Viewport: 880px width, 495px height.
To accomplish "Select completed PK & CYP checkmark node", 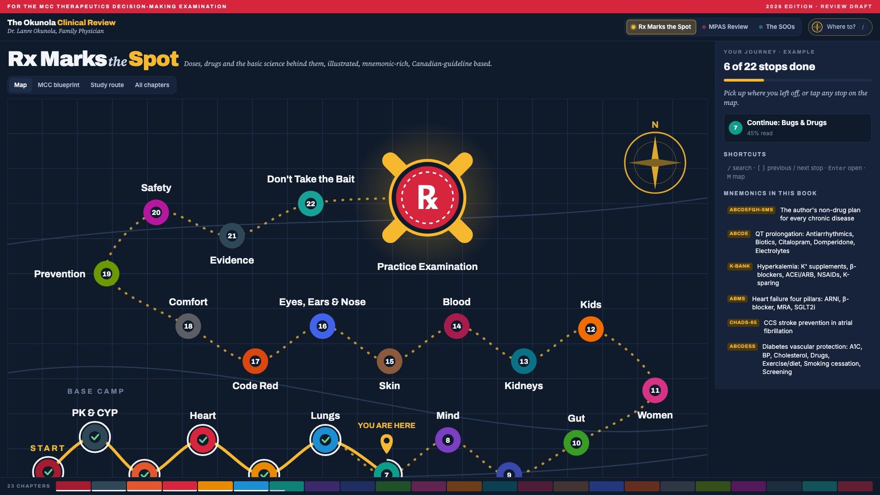I will click(95, 437).
